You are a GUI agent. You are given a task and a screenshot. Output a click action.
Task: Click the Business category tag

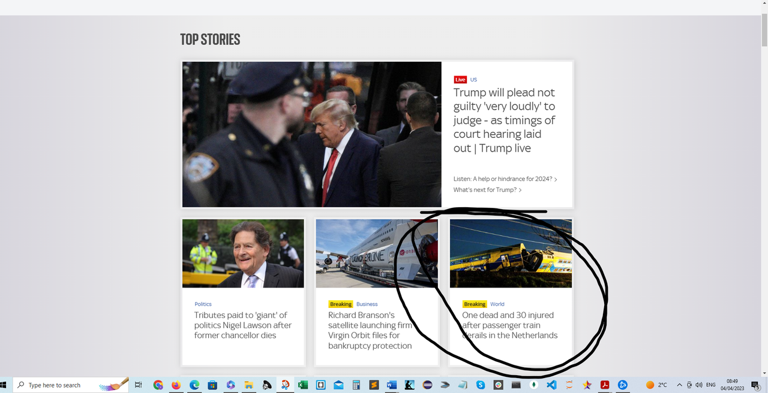tap(367, 304)
